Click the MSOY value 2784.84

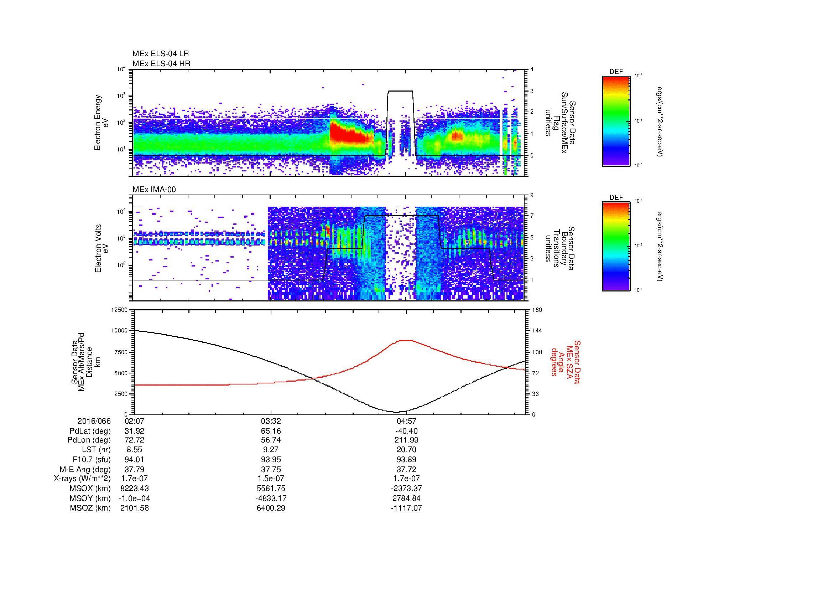click(x=406, y=498)
